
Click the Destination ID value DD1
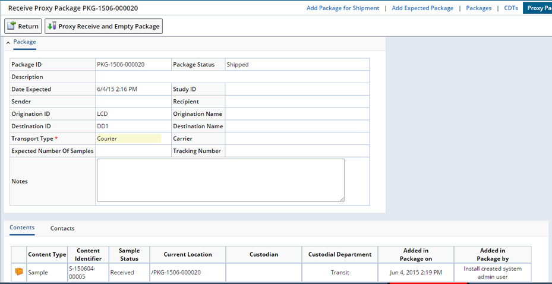point(102,127)
